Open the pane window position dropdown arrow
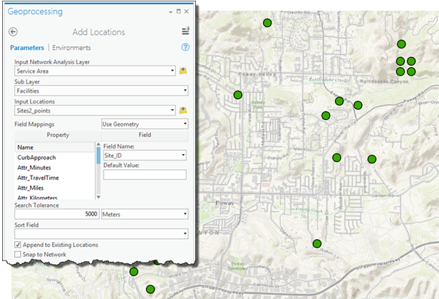 [170, 12]
